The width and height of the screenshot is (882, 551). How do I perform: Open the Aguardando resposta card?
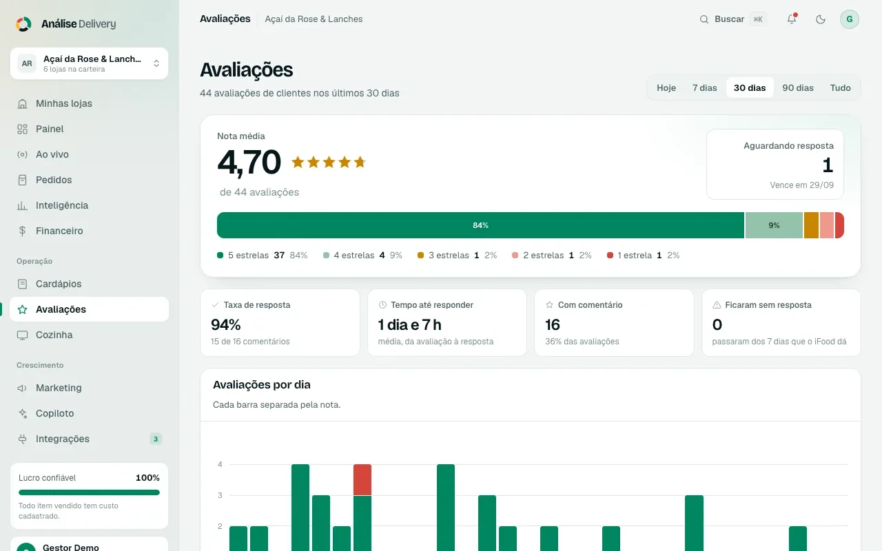tap(775, 164)
